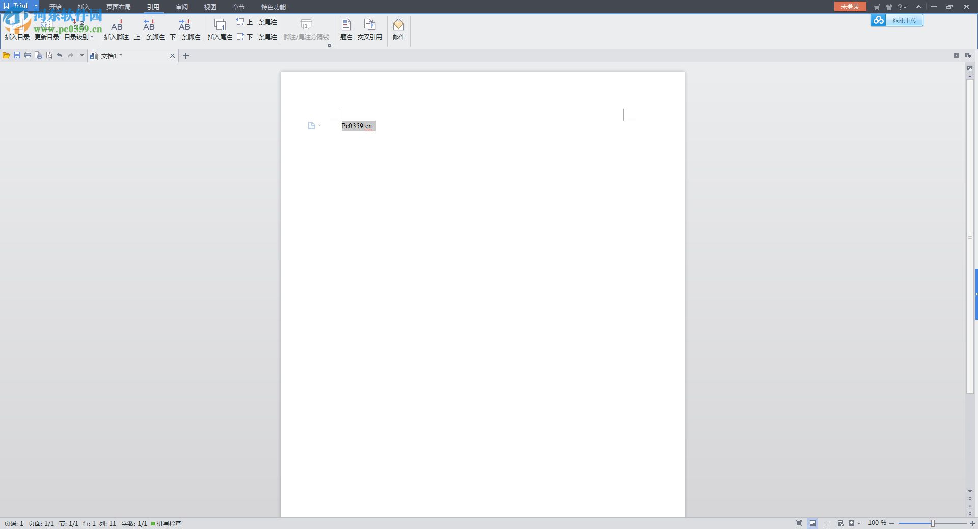Open the 审阅 (Review) tab

pyautogui.click(x=182, y=7)
